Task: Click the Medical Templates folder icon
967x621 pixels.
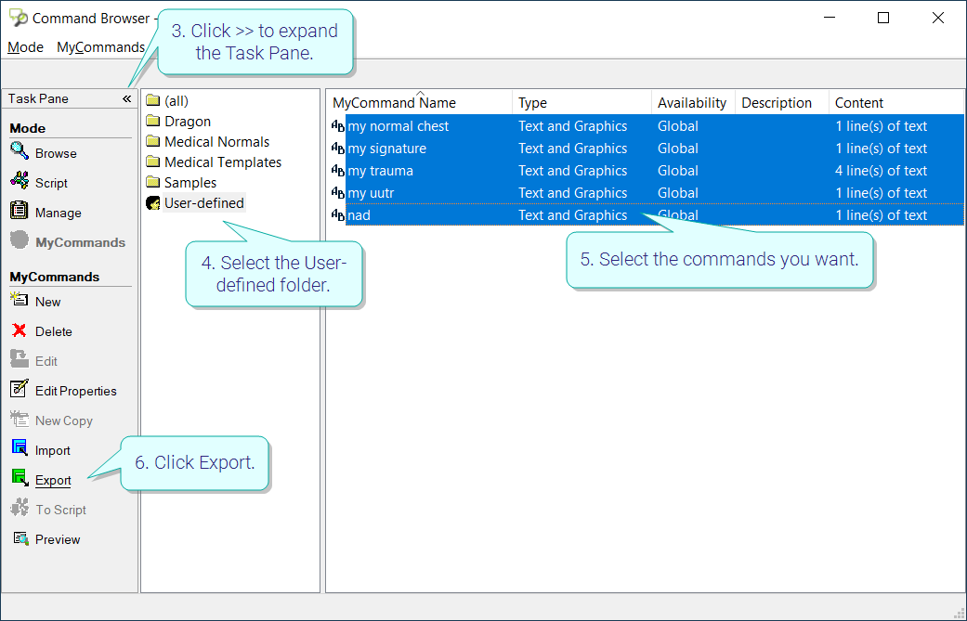Action: click(153, 162)
